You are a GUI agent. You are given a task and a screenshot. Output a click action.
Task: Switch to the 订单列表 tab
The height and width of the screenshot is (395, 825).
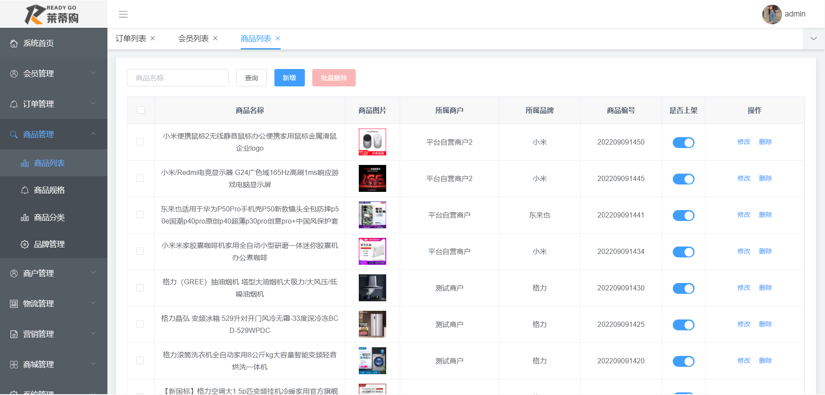pos(131,39)
